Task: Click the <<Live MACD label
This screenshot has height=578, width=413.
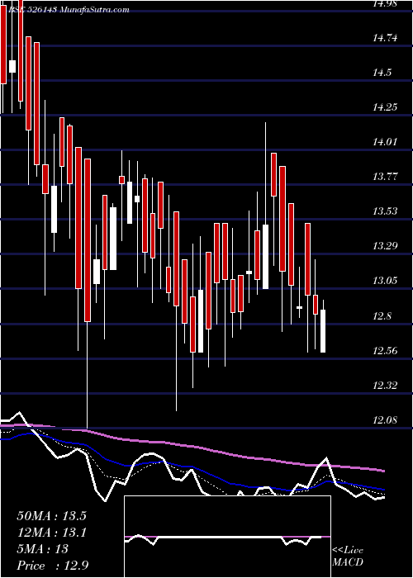Action: (348, 557)
